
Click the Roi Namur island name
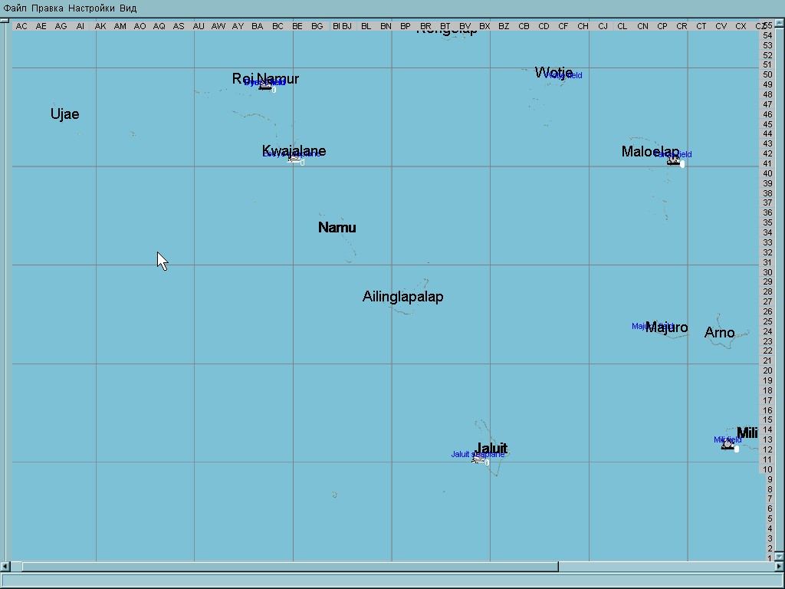(265, 79)
